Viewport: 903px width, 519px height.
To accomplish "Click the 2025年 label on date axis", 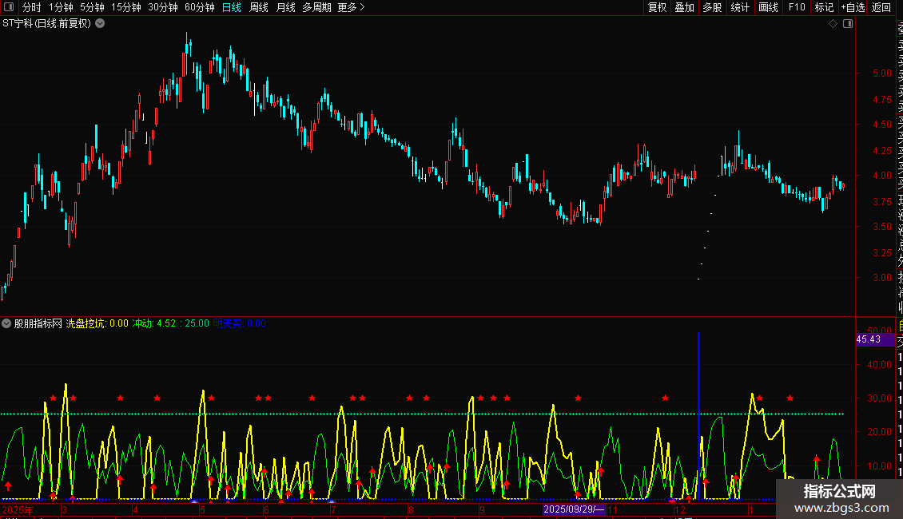I will tap(18, 509).
